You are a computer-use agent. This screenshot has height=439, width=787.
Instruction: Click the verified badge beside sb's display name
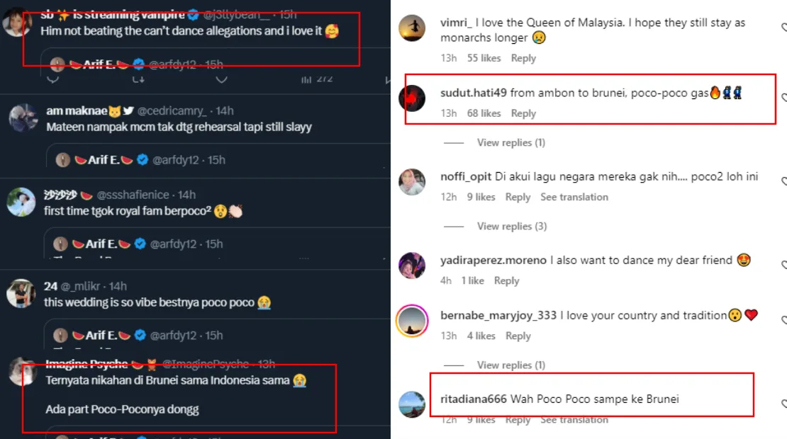coord(192,14)
